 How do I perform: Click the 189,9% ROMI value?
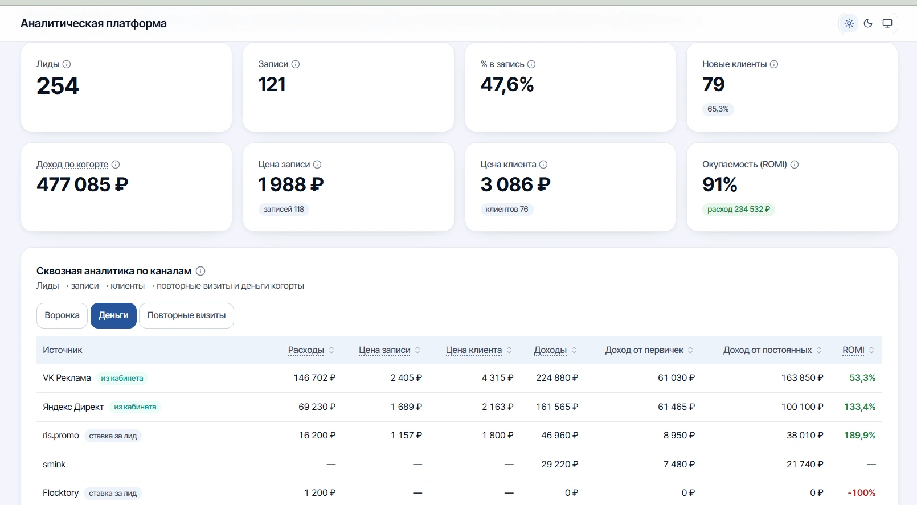860,436
